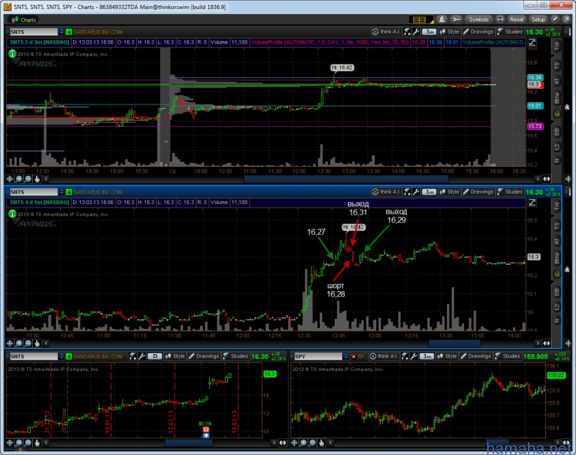This screenshot has width=576, height=455.
Task: Open Drawings in middle 1m SNTS chart
Action: tap(478, 192)
